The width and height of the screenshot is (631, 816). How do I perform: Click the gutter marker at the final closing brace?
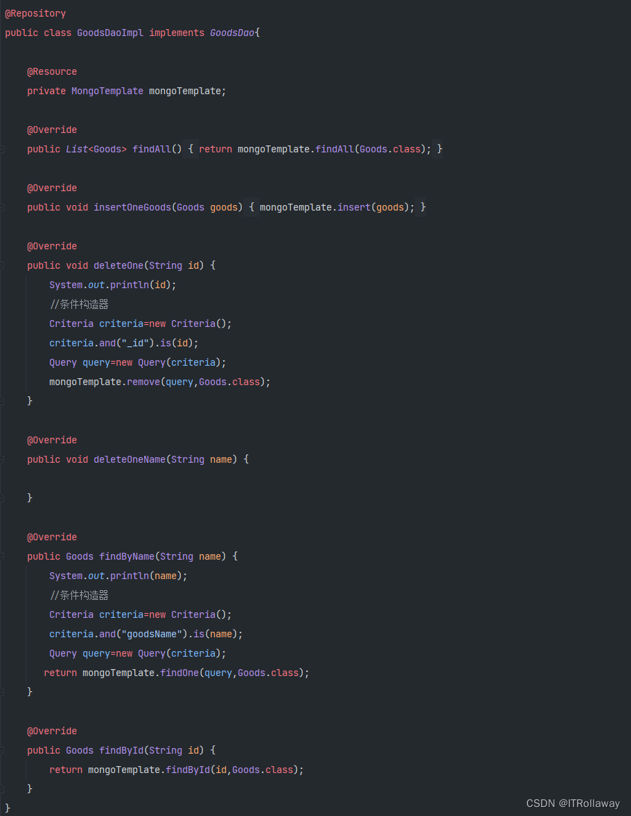[3, 807]
